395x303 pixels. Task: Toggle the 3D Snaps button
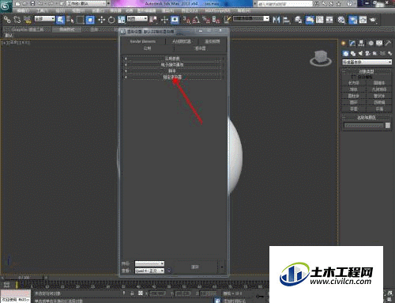tap(186, 20)
